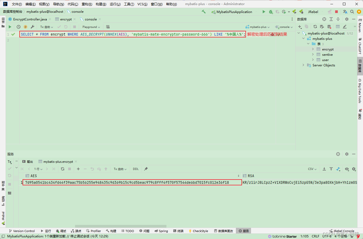
Task: Open JRebel Console tool window
Action: (342, 231)
